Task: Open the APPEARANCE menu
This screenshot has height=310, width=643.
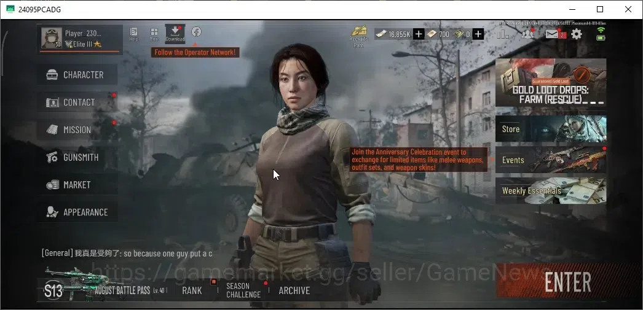Action: click(x=77, y=212)
